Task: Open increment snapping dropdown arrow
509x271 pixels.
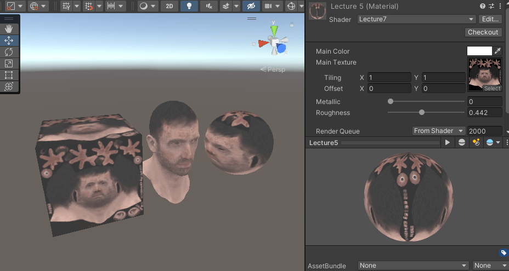Action: pos(121,6)
